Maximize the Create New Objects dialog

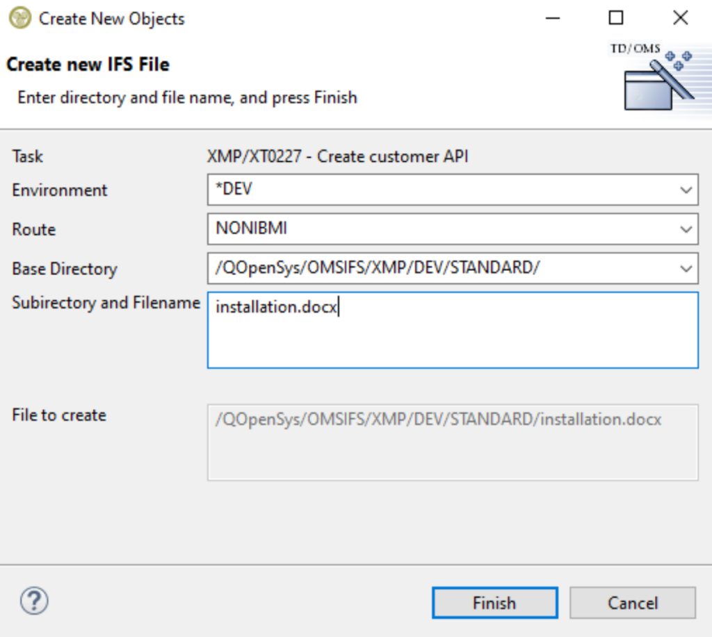pyautogui.click(x=616, y=18)
